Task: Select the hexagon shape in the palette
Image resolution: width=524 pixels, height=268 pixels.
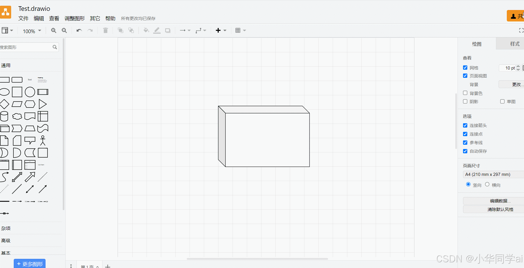Action: tap(30, 104)
